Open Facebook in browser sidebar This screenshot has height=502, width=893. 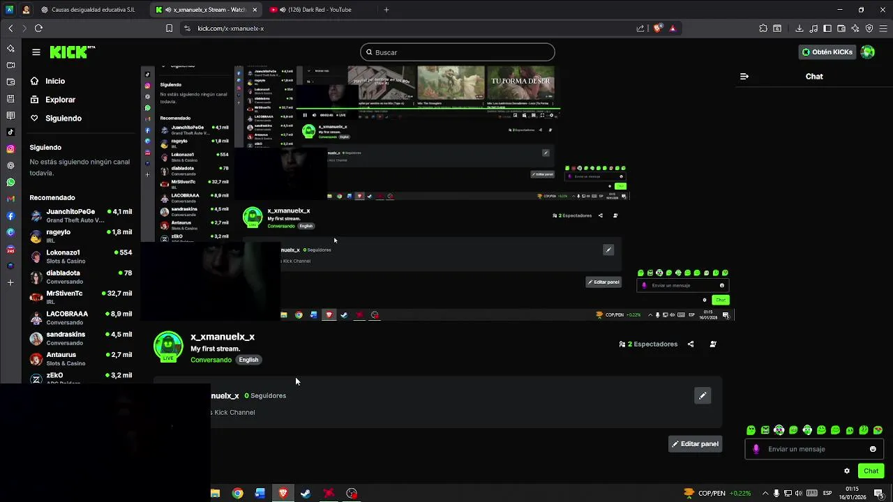click(10, 216)
